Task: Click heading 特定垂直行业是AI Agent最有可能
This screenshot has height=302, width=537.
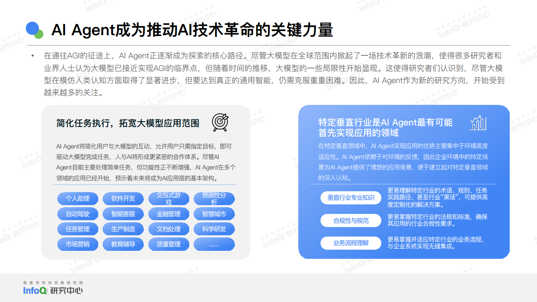Action: tap(386, 122)
